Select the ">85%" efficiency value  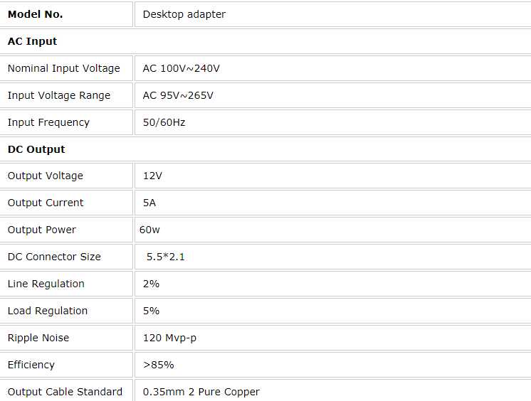(159, 365)
